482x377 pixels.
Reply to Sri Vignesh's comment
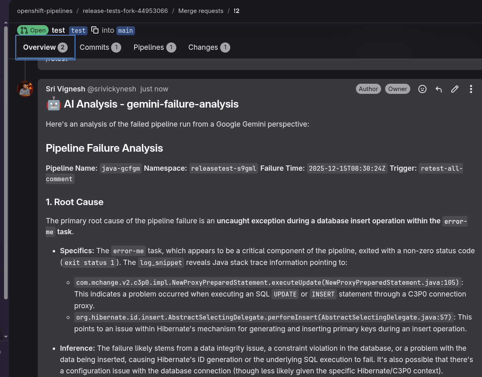439,89
